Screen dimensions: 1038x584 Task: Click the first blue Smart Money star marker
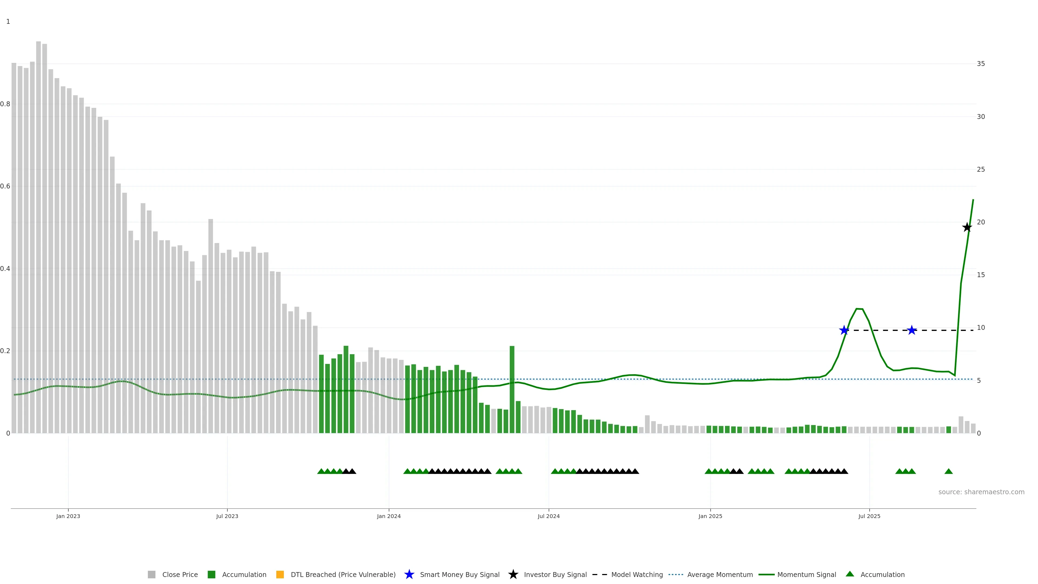coord(844,330)
